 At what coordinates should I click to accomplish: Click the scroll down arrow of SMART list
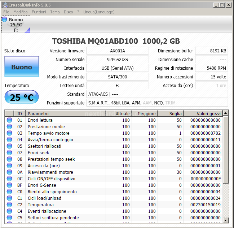pos(225,220)
